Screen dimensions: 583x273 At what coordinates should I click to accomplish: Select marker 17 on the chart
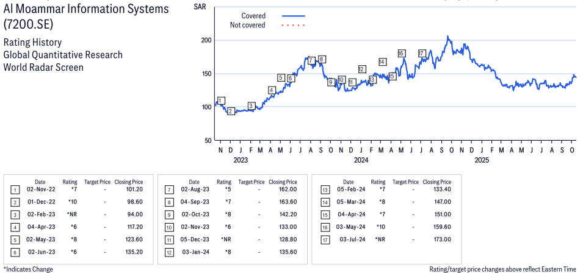(x=421, y=53)
